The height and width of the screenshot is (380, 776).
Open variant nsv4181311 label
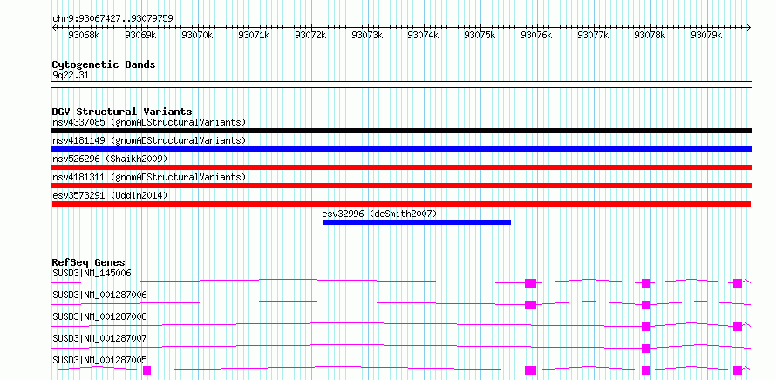149,177
